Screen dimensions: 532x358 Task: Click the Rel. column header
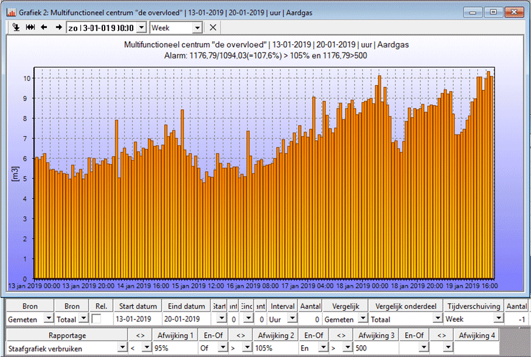tap(101, 306)
